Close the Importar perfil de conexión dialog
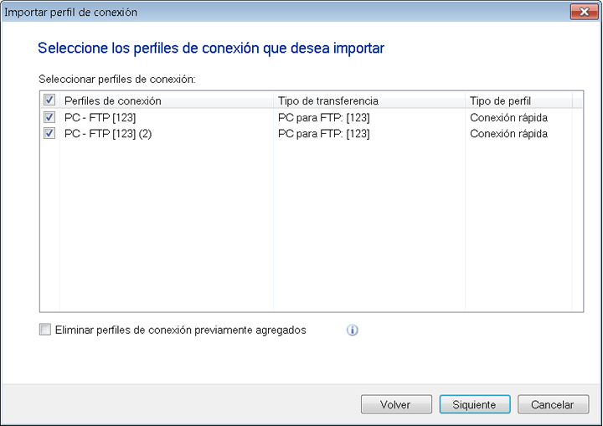Image resolution: width=603 pixels, height=426 pixels. tap(581, 13)
